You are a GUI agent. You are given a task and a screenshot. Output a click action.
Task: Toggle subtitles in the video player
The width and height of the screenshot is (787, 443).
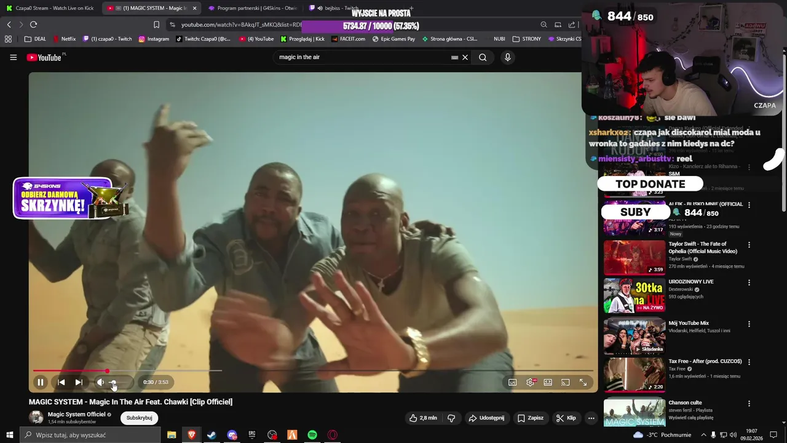coord(512,382)
